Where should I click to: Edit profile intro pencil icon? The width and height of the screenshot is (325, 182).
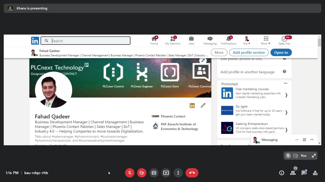click(203, 106)
